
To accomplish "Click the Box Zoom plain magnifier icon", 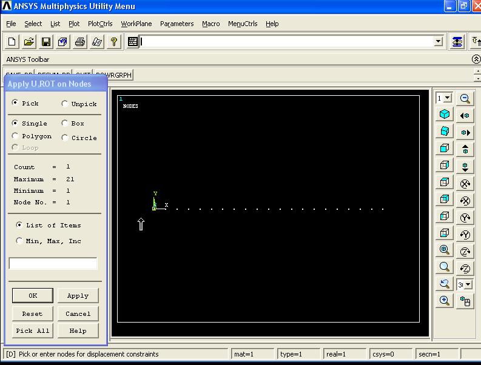I will tap(445, 267).
